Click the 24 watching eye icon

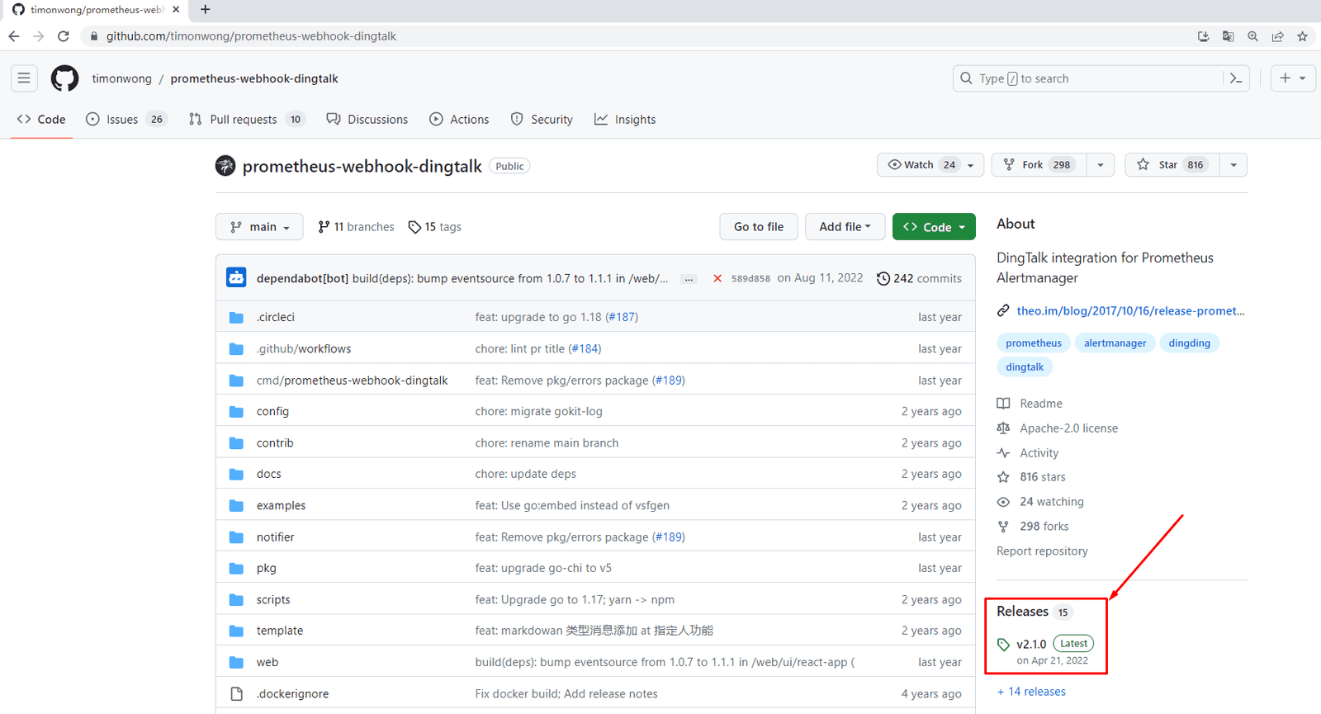(1003, 502)
